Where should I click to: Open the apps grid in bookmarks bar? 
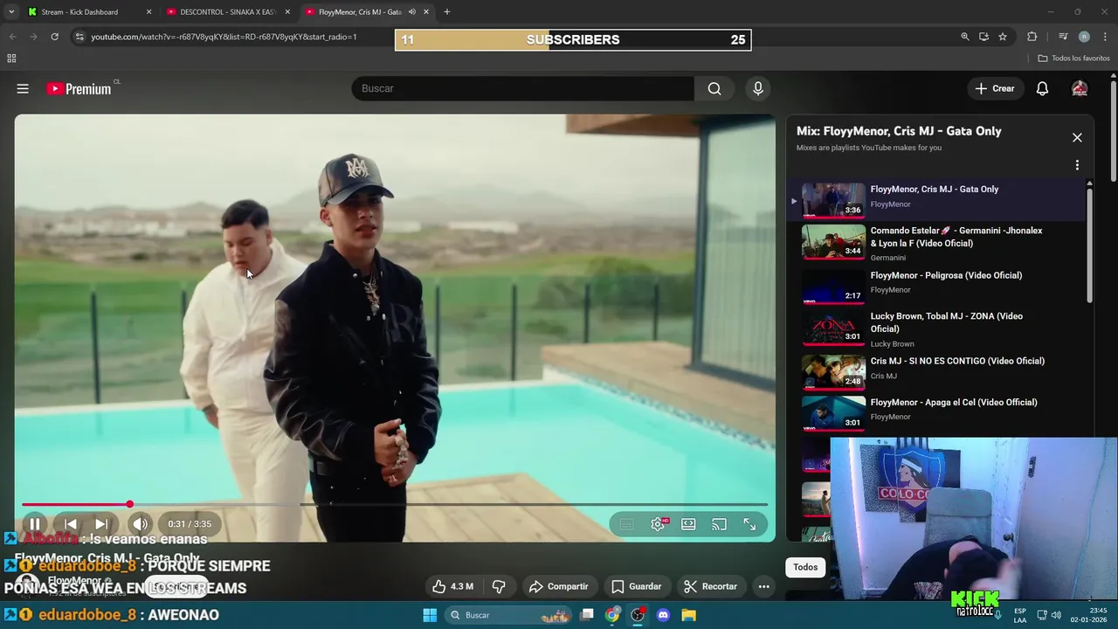pos(11,59)
